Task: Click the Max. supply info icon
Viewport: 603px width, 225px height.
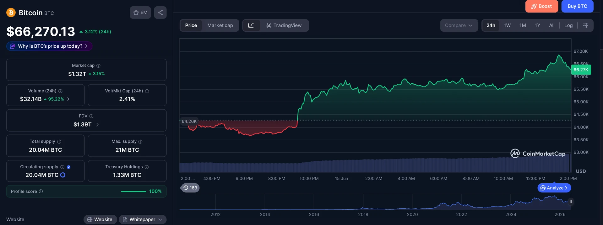Action: (x=140, y=142)
